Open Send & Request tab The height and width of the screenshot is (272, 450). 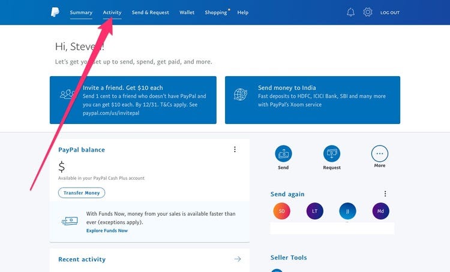tap(151, 13)
